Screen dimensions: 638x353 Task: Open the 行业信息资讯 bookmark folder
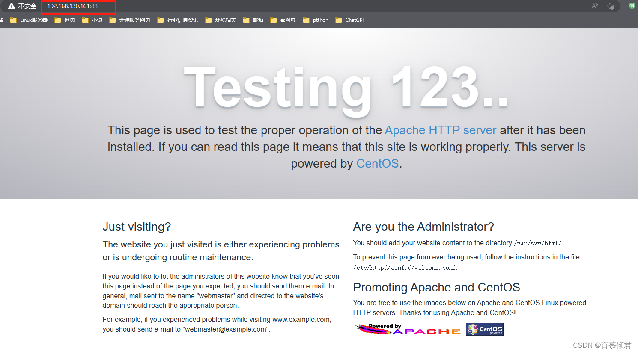178,20
